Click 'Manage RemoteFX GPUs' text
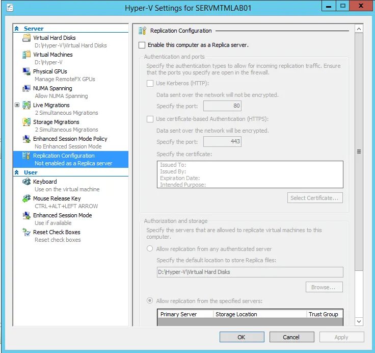The image size is (375, 353). tap(65, 79)
